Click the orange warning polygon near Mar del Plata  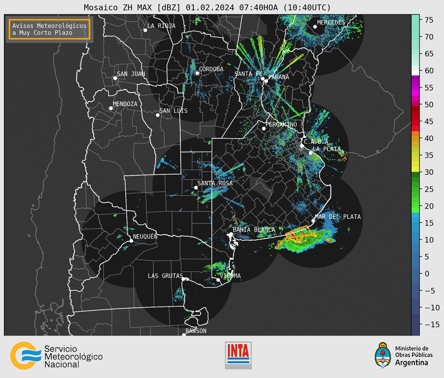coord(298,232)
